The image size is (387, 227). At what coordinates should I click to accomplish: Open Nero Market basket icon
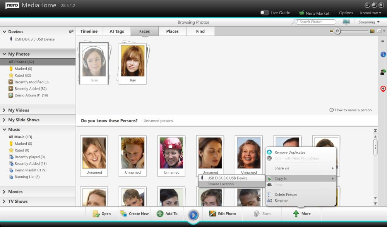coord(301,13)
